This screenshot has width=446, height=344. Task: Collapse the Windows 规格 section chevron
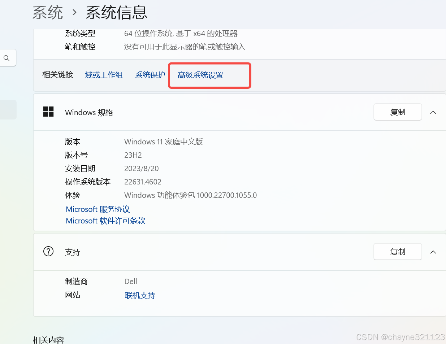point(433,112)
